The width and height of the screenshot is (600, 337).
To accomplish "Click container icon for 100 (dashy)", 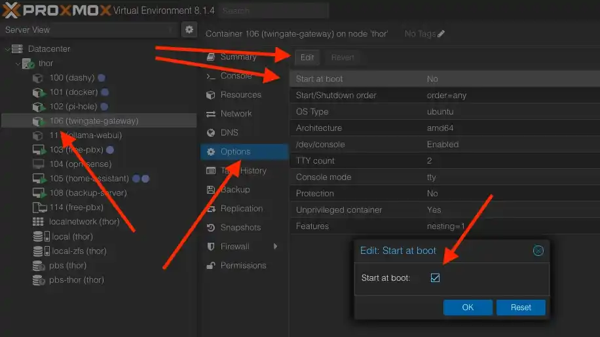I will coord(37,78).
